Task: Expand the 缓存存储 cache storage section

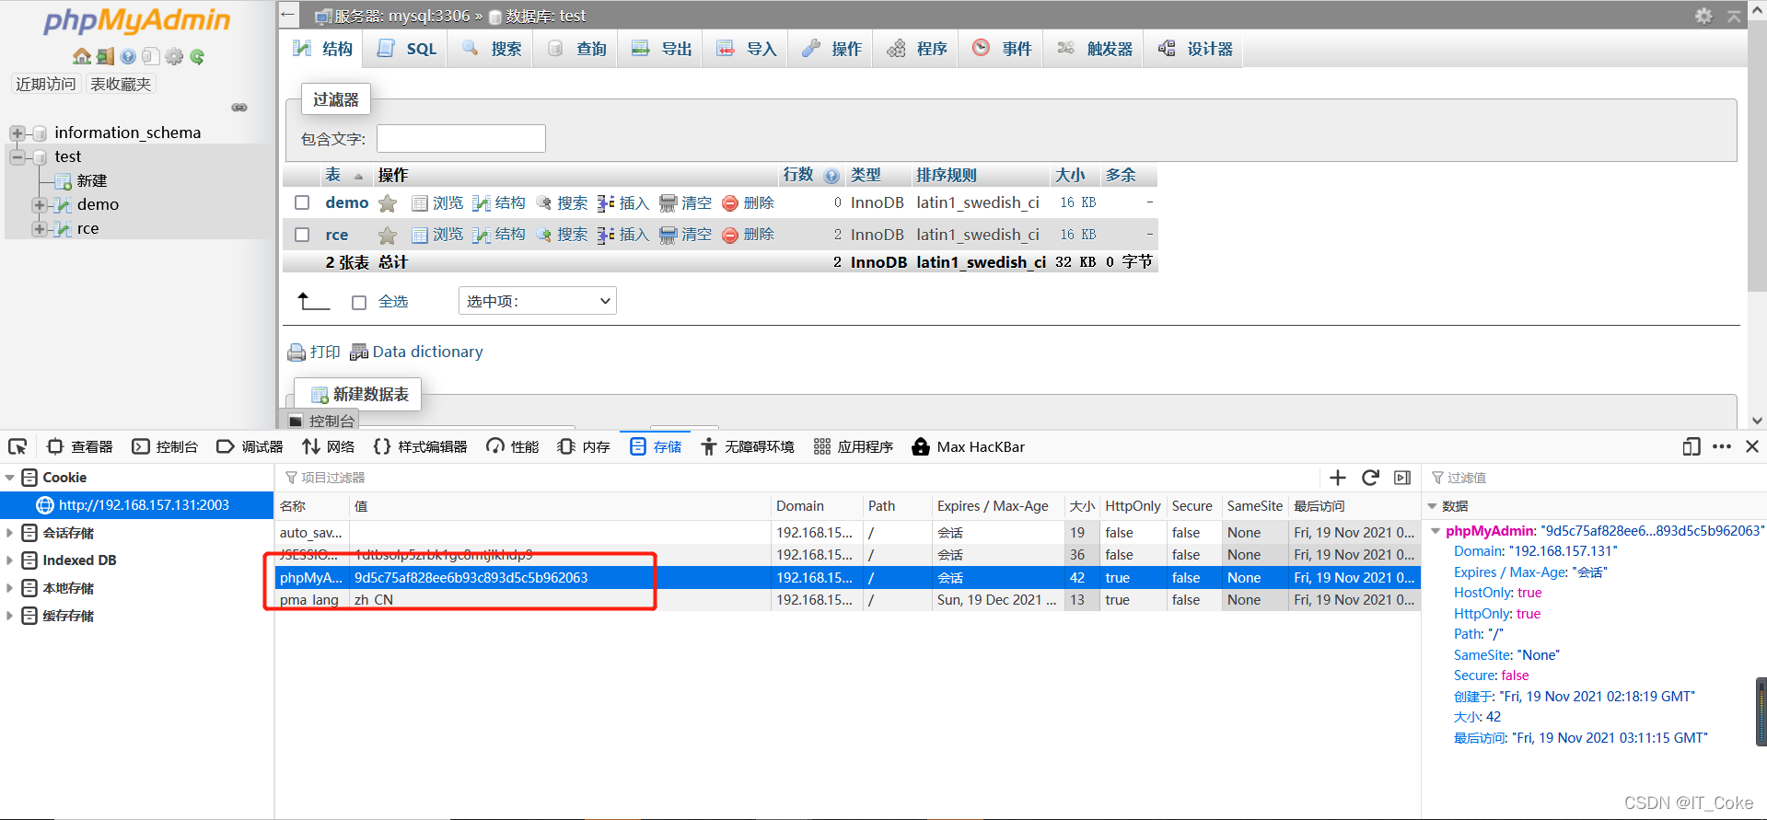Action: click(x=10, y=616)
